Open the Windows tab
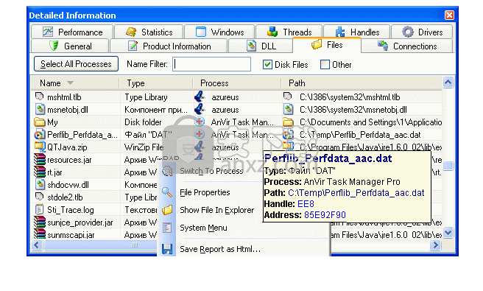 tap(219, 32)
